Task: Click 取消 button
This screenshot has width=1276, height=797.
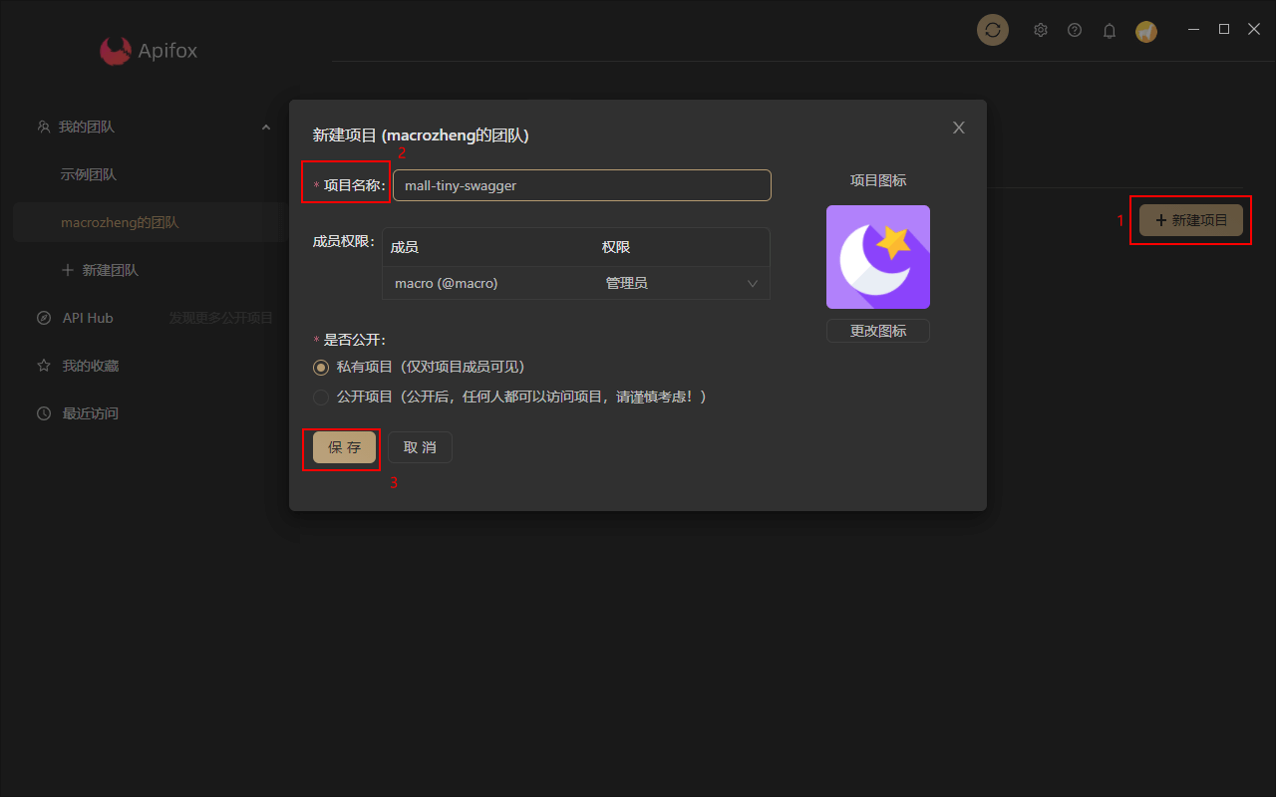Action: [x=420, y=447]
